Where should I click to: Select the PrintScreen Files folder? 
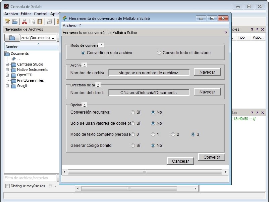click(31, 80)
